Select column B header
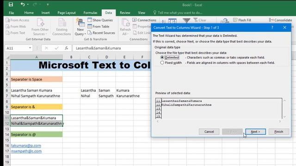This screenshot has height=166, width=296. [71, 57]
